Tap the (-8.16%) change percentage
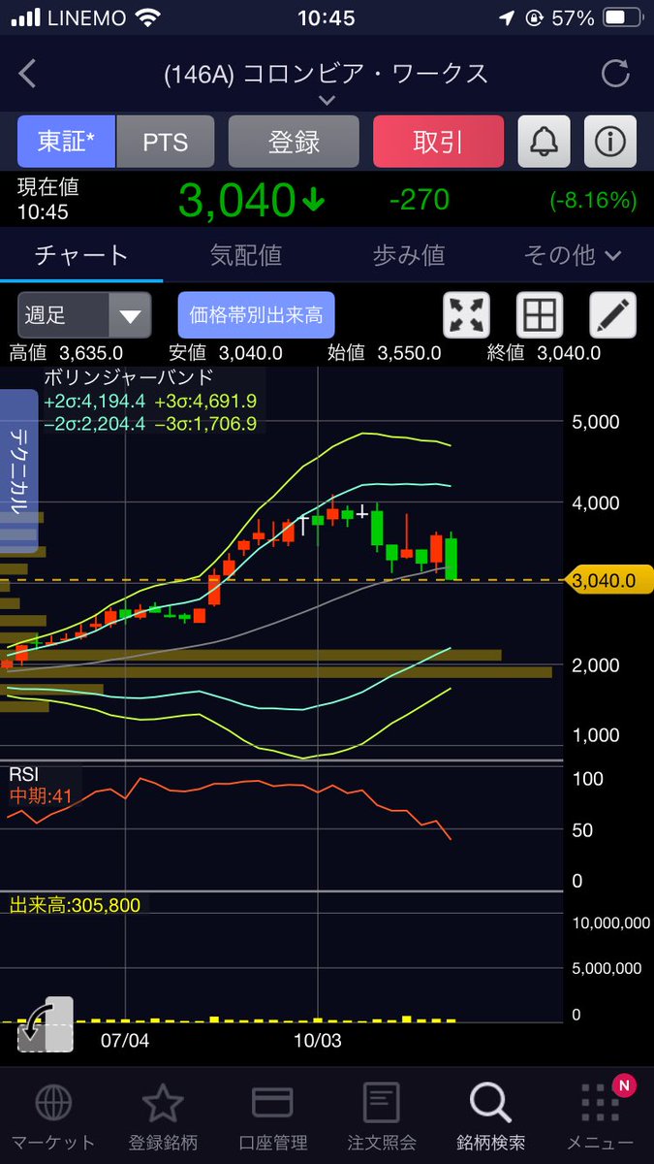654x1164 pixels. click(x=593, y=200)
